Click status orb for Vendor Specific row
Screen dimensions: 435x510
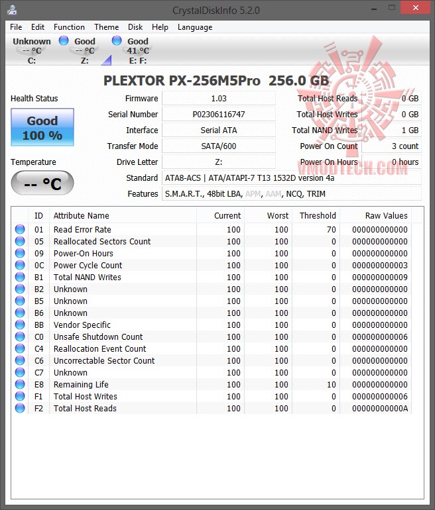point(20,325)
